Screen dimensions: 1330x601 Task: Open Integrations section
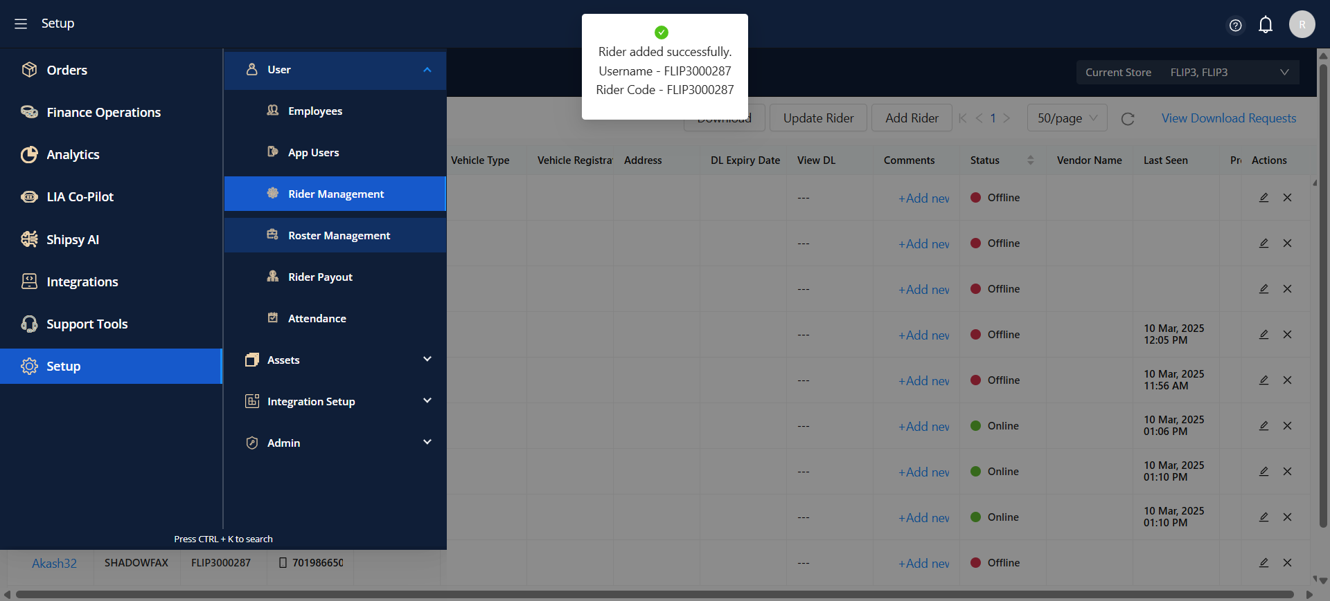pos(111,281)
